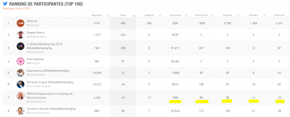This screenshot has height=117, width=290.
Task: Click the Twitter bird icon in the title
Action: (x=5, y=4)
